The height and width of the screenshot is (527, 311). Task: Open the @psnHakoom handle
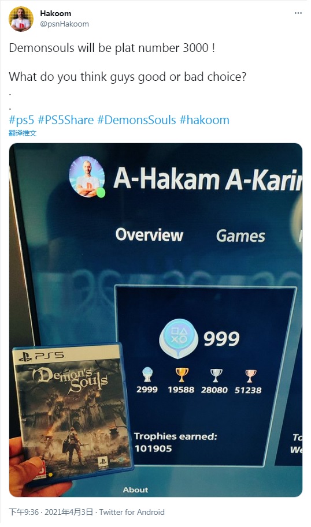[64, 24]
